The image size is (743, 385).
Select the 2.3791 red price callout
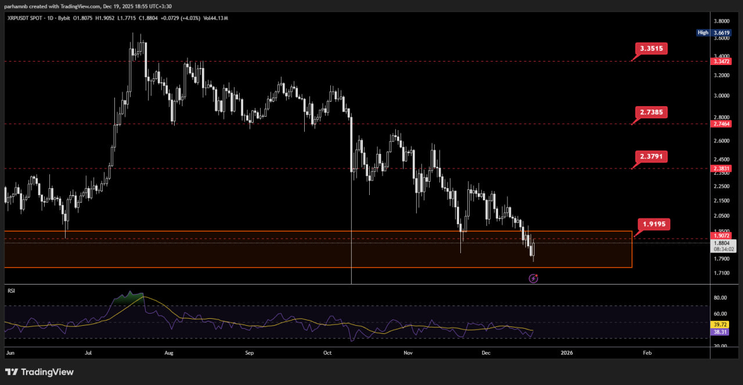coord(651,156)
